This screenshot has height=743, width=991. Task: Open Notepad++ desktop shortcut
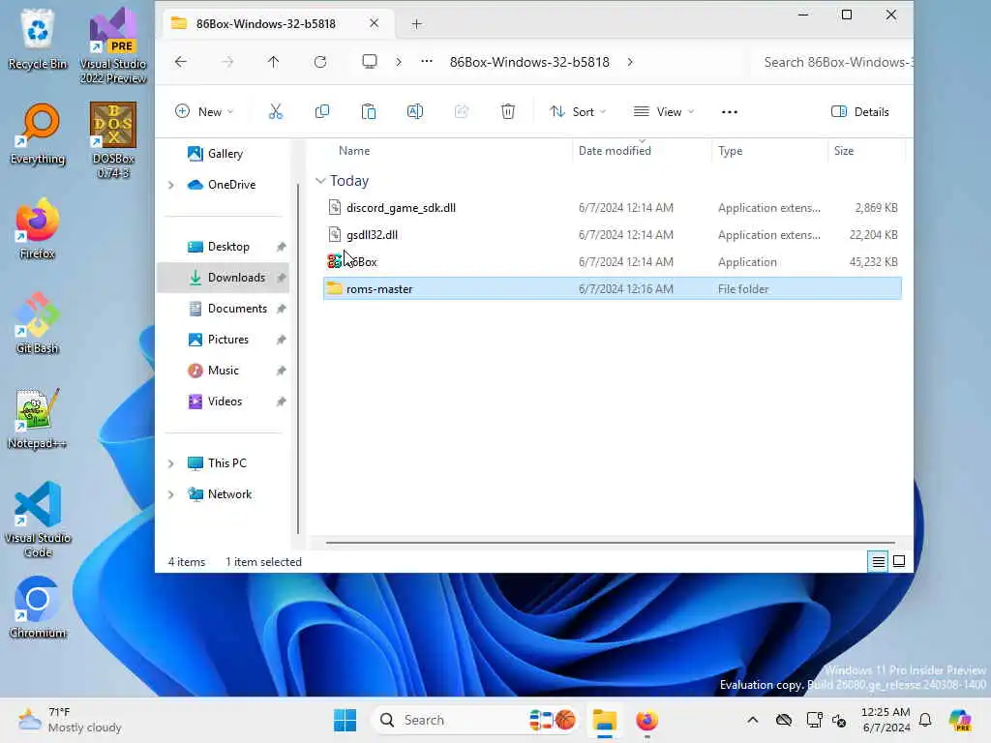38,418
